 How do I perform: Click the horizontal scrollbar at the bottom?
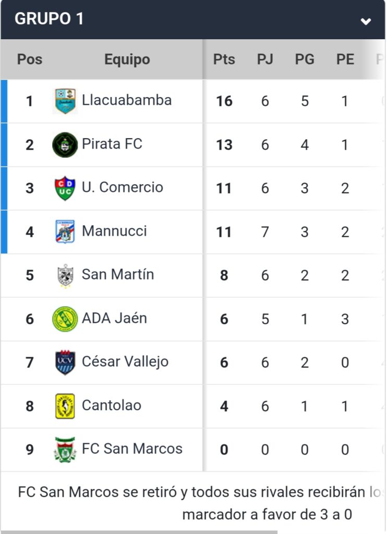pos(139,532)
